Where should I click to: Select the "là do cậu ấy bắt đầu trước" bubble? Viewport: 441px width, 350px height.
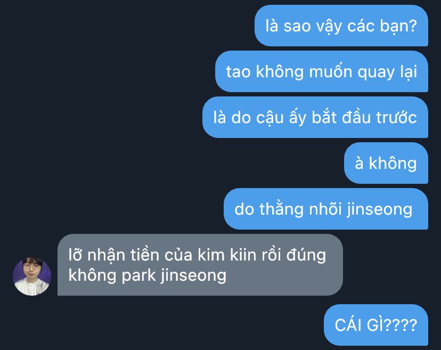click(315, 117)
